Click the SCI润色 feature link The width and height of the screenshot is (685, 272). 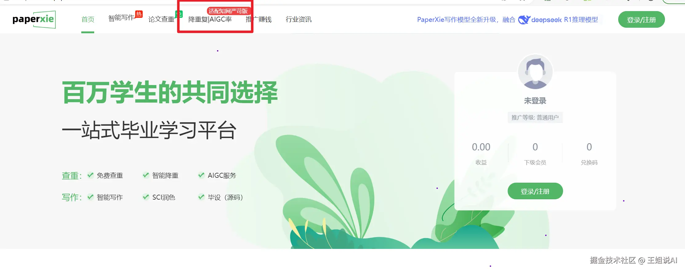[x=164, y=197]
